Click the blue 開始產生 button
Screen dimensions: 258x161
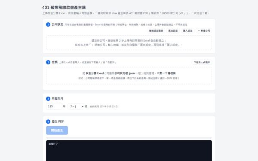(57, 130)
